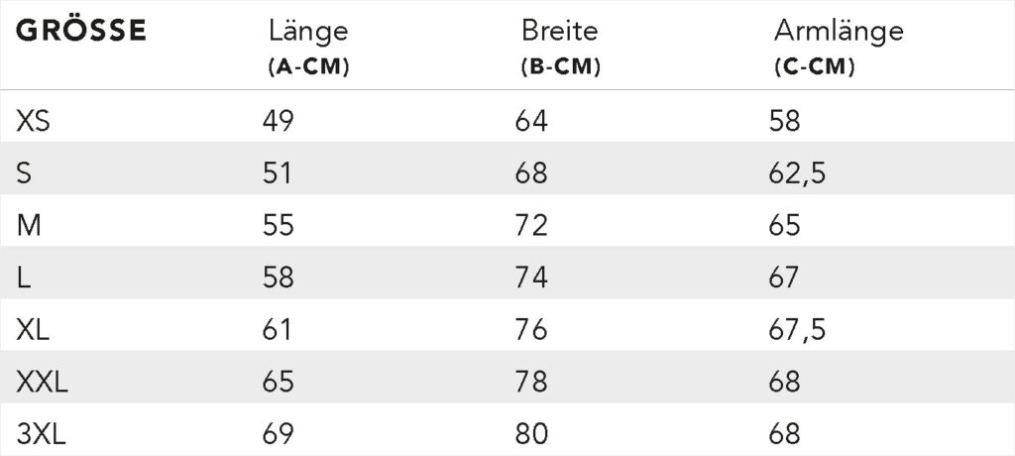Click the XL size row label
This screenshot has width=1015, height=456.
33,330
